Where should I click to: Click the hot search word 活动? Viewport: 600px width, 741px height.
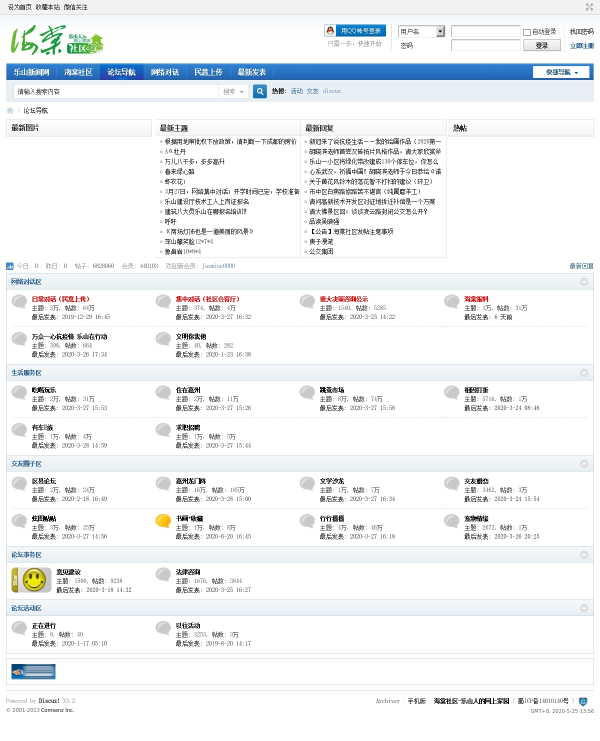point(297,91)
